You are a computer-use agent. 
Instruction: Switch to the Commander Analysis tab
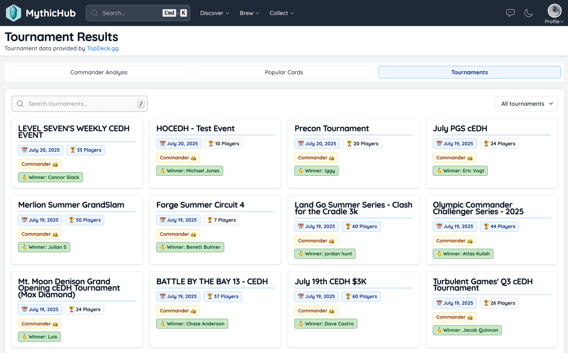coord(99,72)
